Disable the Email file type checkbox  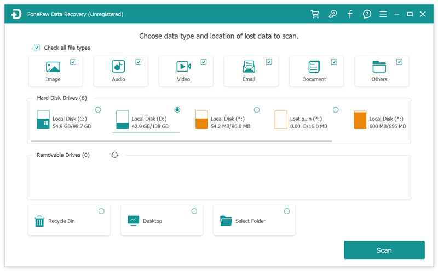click(x=269, y=62)
